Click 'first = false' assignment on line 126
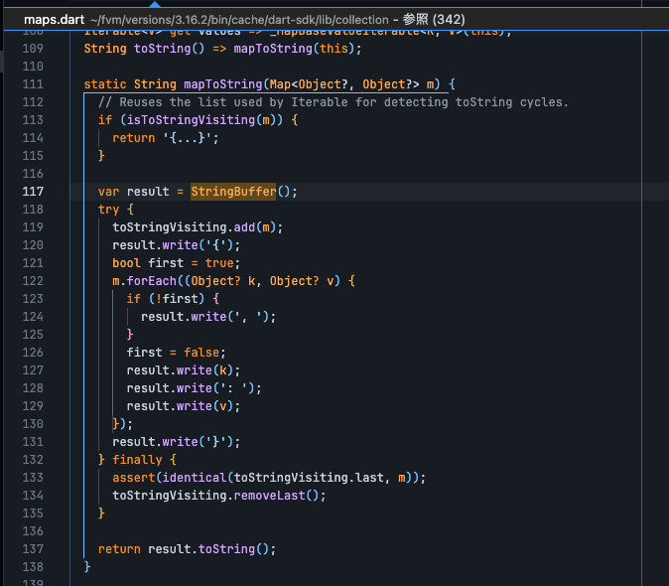Screen dimensions: 669x586 click(177, 353)
